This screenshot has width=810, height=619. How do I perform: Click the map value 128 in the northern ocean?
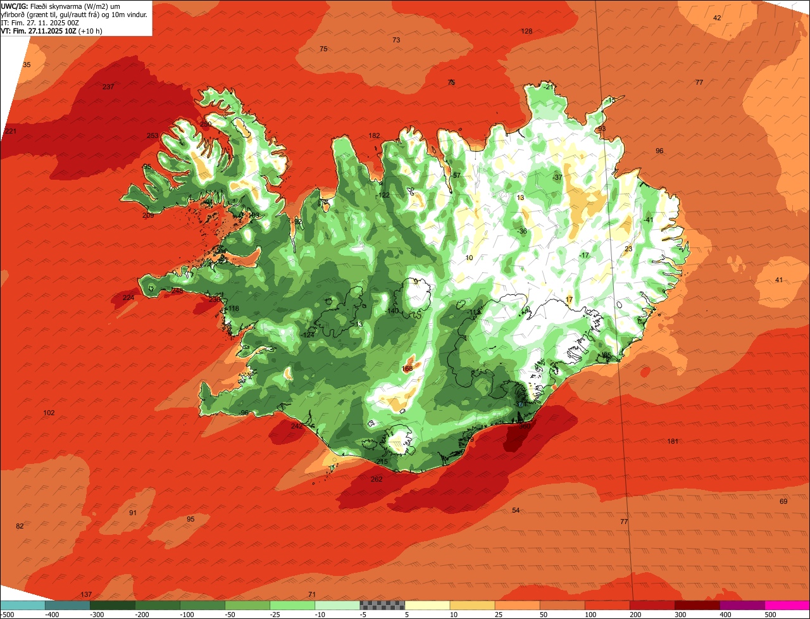[526, 31]
